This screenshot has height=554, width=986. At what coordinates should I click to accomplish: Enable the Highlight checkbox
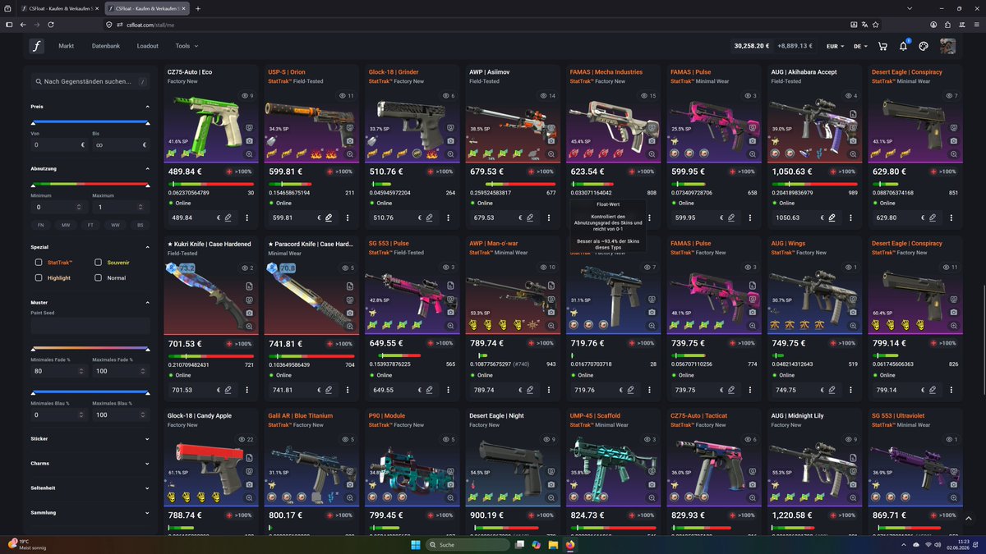tap(39, 277)
